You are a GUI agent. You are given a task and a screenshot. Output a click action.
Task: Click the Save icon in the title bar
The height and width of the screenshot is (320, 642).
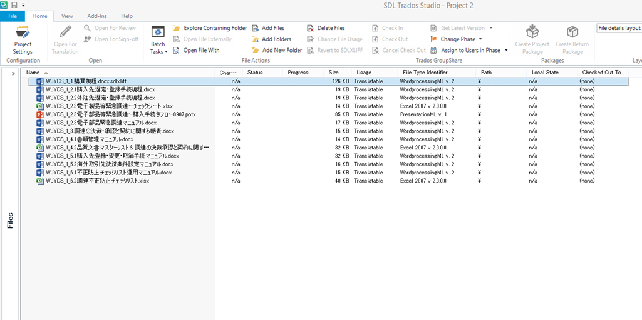[x=14, y=5]
